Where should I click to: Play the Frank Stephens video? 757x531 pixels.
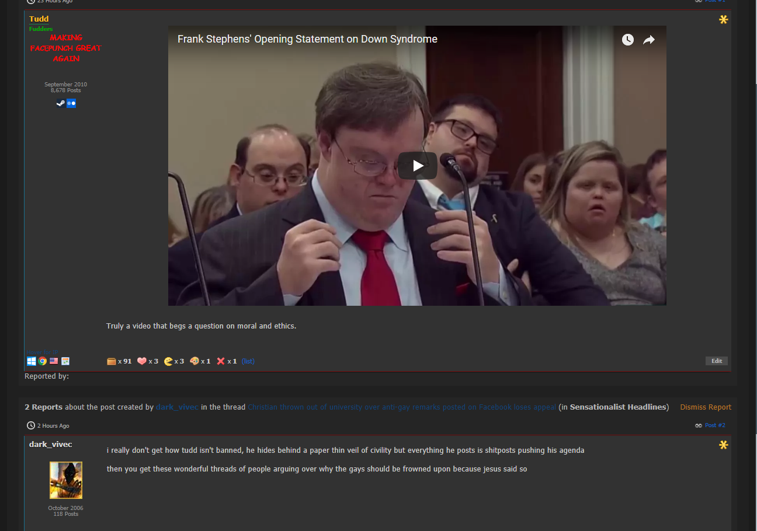coord(418,166)
